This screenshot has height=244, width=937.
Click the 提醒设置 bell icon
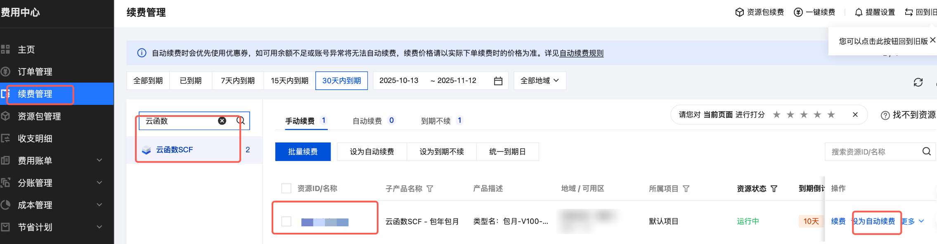coord(859,12)
